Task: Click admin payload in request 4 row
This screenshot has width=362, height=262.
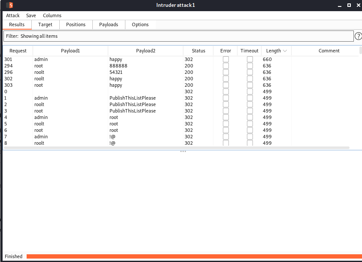Action: 41,118
